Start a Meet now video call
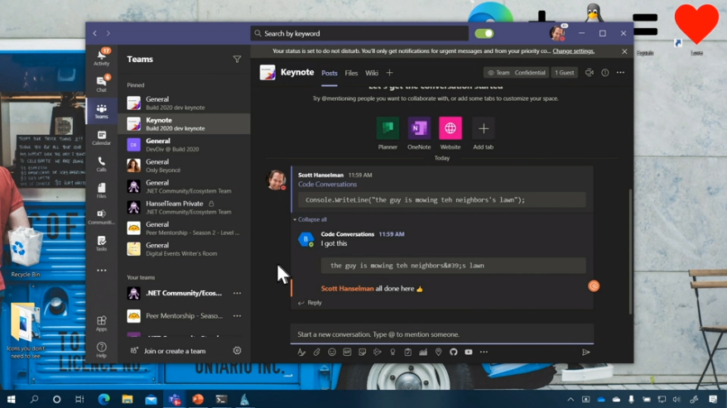Image resolution: width=727 pixels, height=408 pixels. click(590, 72)
